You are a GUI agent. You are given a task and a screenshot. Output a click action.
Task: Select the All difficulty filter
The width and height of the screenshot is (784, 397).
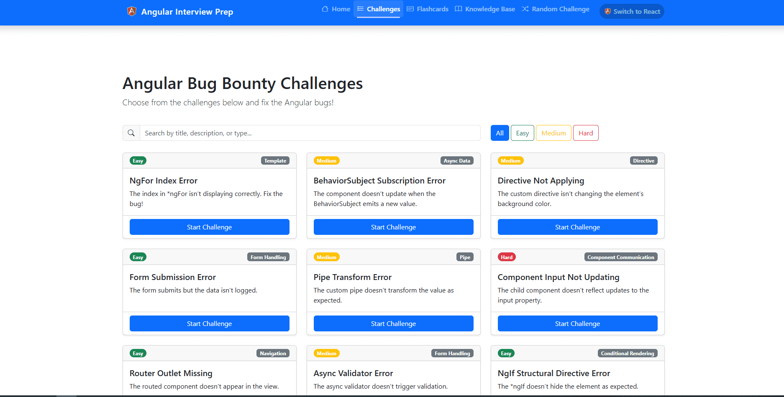[x=500, y=133]
